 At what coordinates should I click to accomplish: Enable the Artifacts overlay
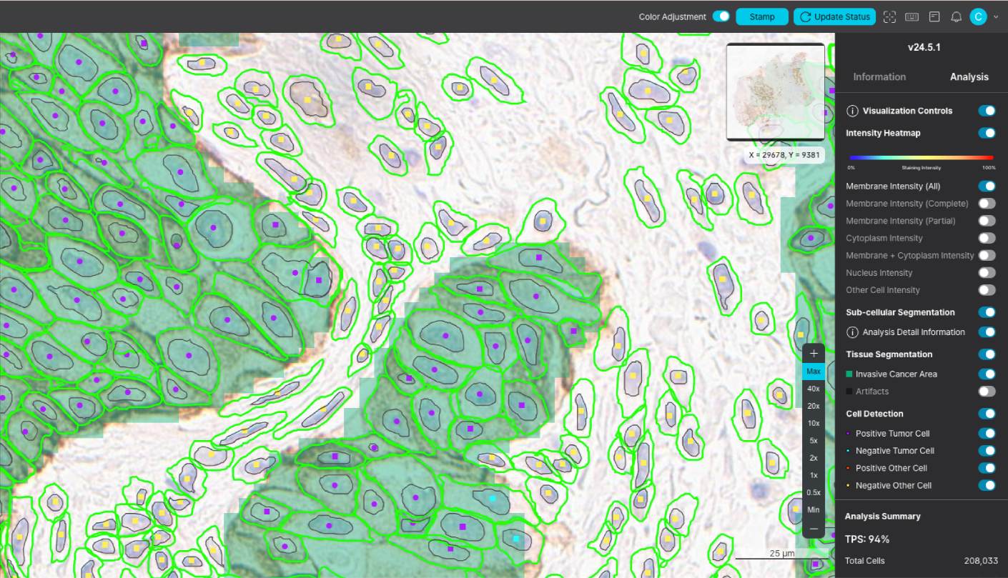(987, 391)
